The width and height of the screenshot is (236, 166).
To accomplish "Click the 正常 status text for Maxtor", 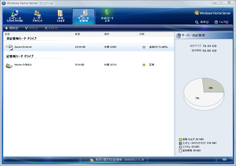I will pos(152,65).
